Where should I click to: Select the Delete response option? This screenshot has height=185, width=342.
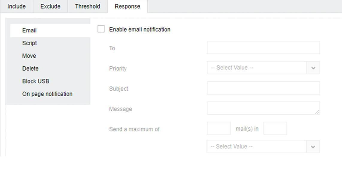click(30, 69)
